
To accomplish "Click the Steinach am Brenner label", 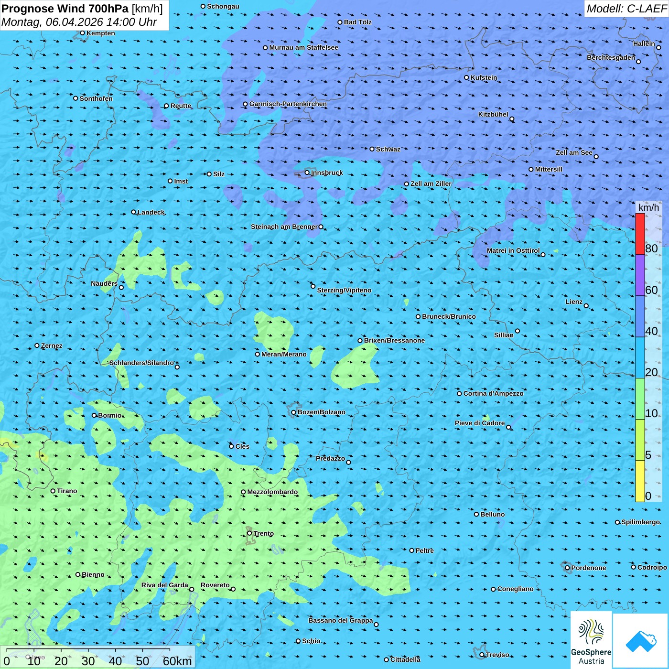I will pyautogui.click(x=284, y=227).
